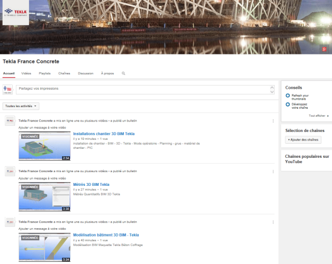Open options menu for Métrés 3D post
The height and width of the screenshot is (264, 332).
click(273, 172)
